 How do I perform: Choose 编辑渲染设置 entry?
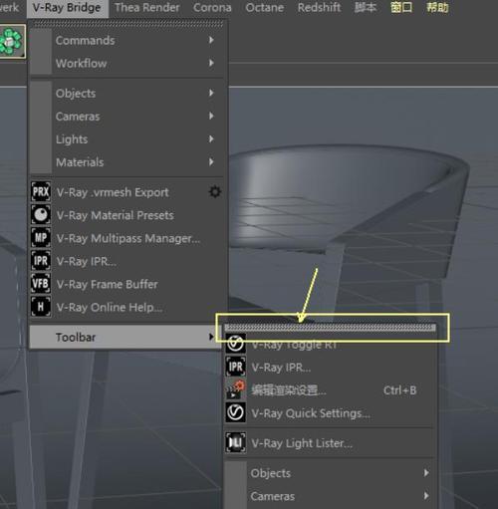[x=330, y=390]
